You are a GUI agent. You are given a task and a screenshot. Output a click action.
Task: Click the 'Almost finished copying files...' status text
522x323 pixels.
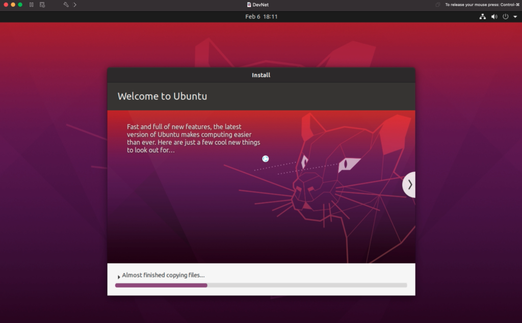tap(163, 275)
